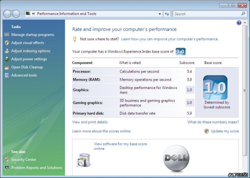This screenshot has width=250, height=178.
Task: Click in the Search input field
Action: [x=207, y=14]
